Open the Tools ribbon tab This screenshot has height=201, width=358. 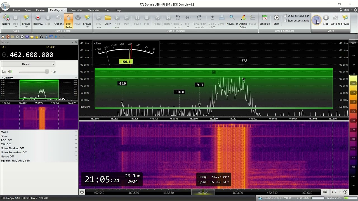[x=107, y=10]
